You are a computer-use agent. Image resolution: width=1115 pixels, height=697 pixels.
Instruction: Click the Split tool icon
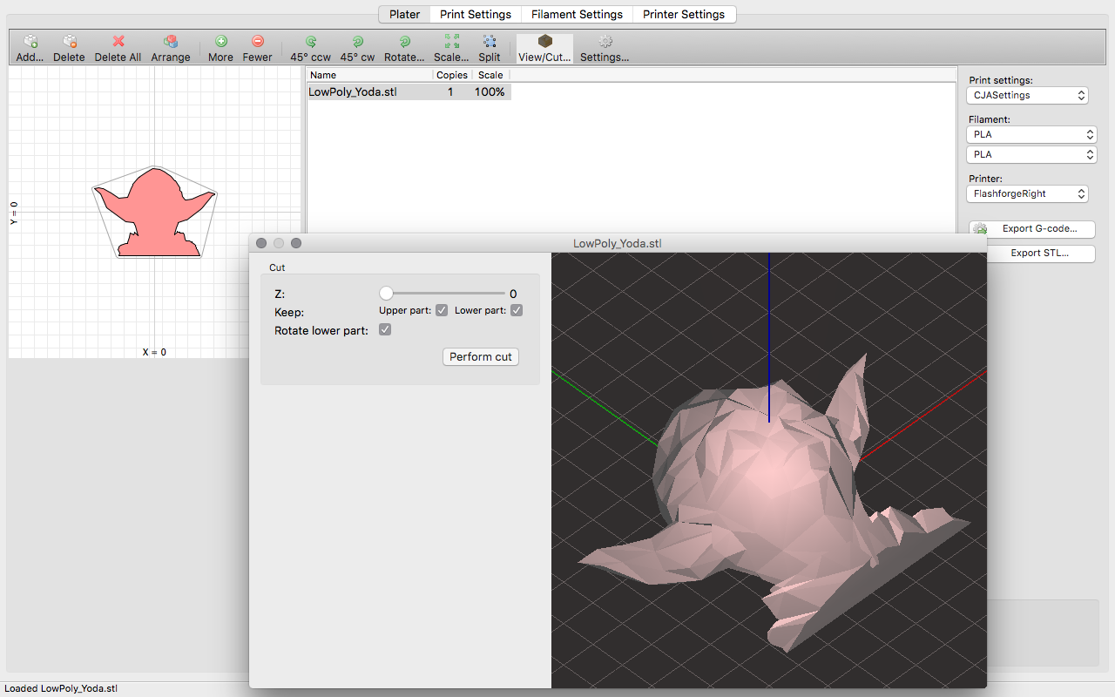point(489,48)
